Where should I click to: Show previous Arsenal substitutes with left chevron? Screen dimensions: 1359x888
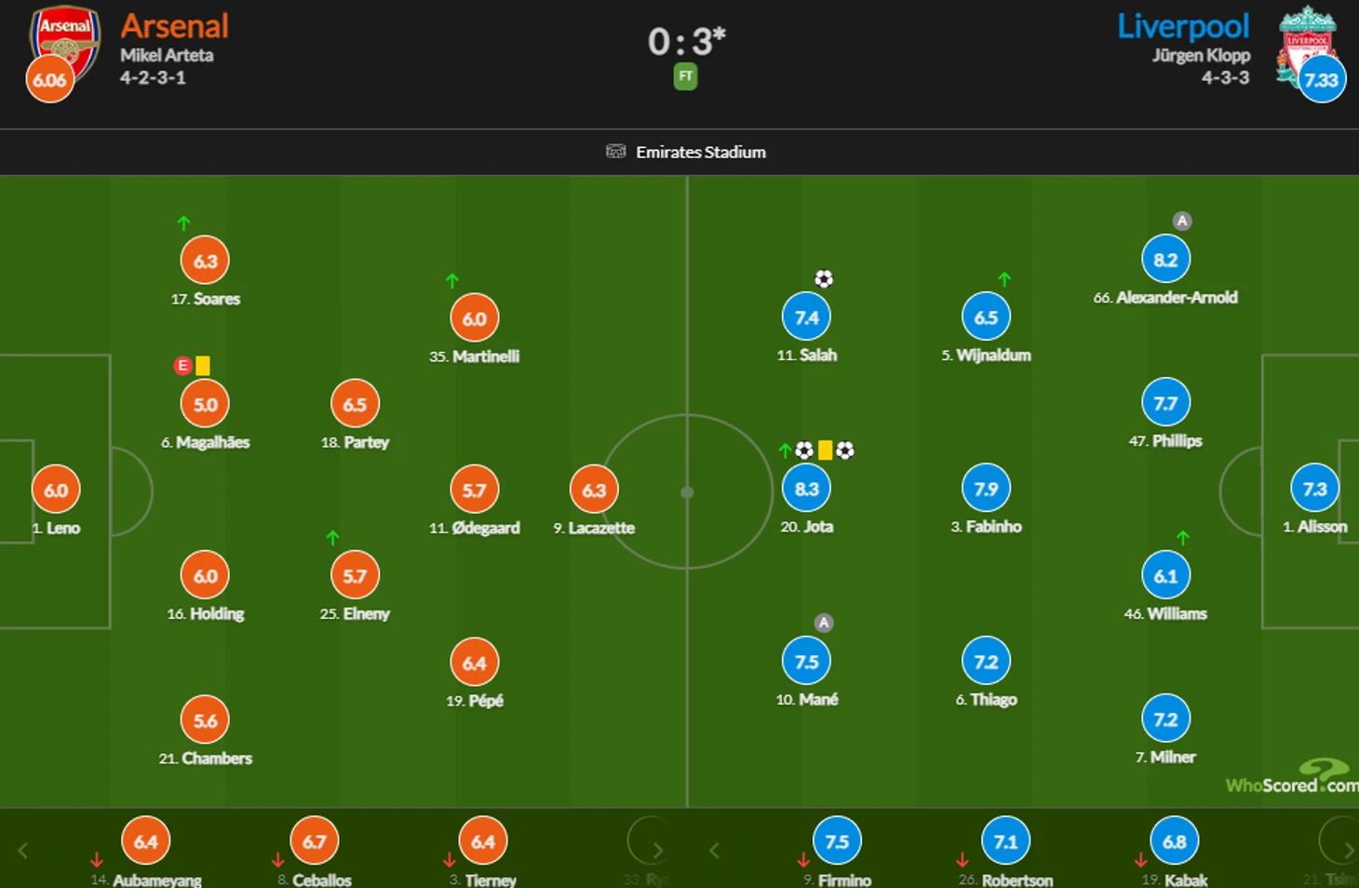tap(23, 850)
